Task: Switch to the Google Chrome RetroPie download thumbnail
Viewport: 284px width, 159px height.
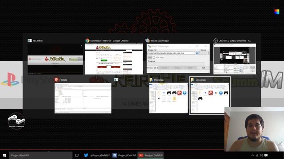Action: click(x=114, y=59)
